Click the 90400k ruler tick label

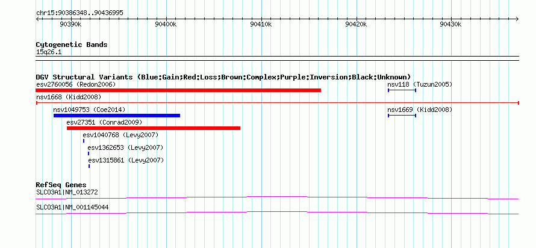pos(166,24)
